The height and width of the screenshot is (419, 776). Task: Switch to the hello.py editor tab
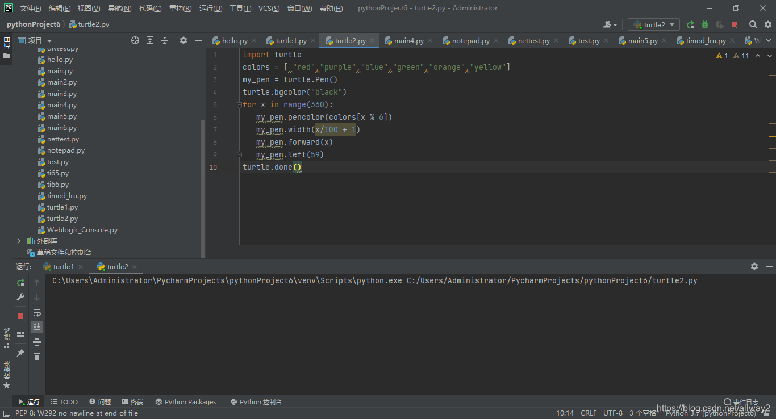coord(235,40)
